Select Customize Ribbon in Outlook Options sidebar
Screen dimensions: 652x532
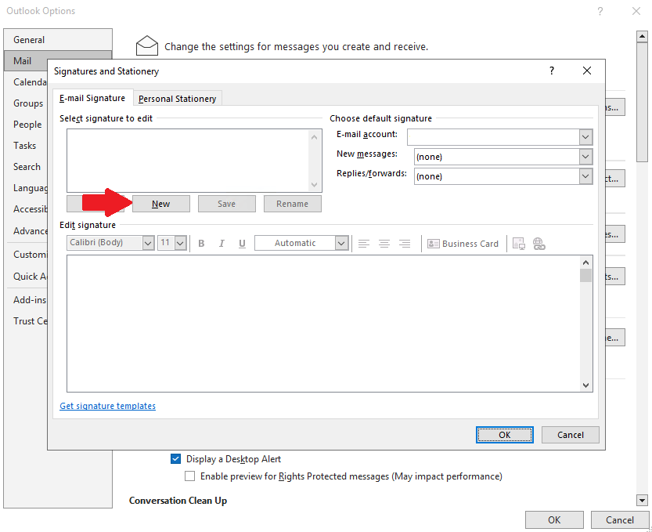(x=26, y=255)
